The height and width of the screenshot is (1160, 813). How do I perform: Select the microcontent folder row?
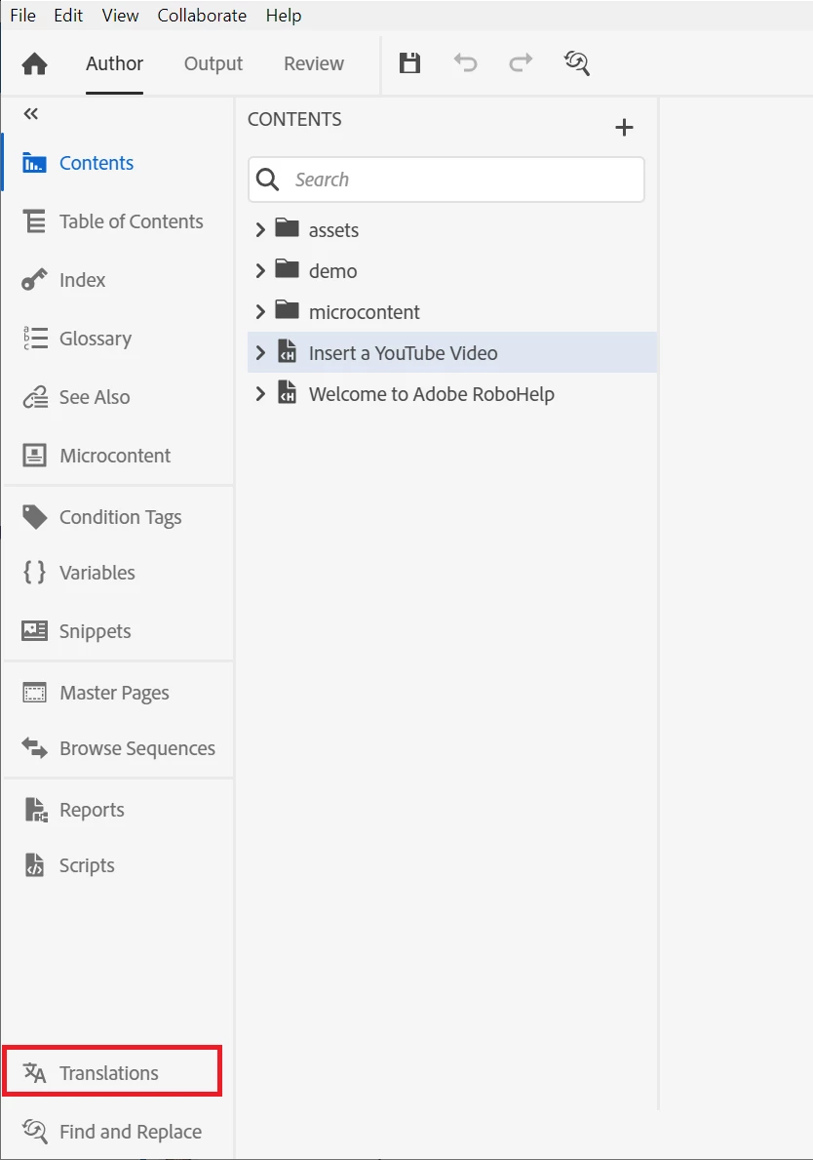pos(452,312)
